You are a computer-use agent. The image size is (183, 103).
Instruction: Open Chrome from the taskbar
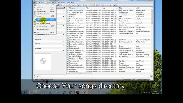[x=71, y=92]
